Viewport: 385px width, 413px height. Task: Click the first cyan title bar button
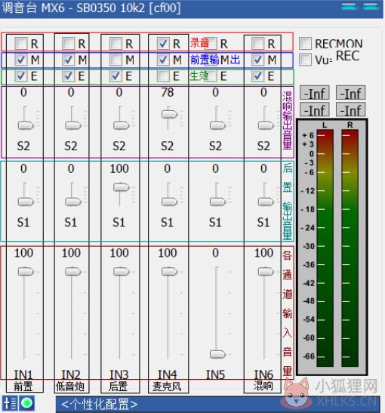click(x=350, y=6)
